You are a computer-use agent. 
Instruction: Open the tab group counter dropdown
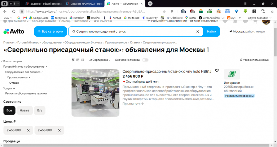(x=14, y=4)
